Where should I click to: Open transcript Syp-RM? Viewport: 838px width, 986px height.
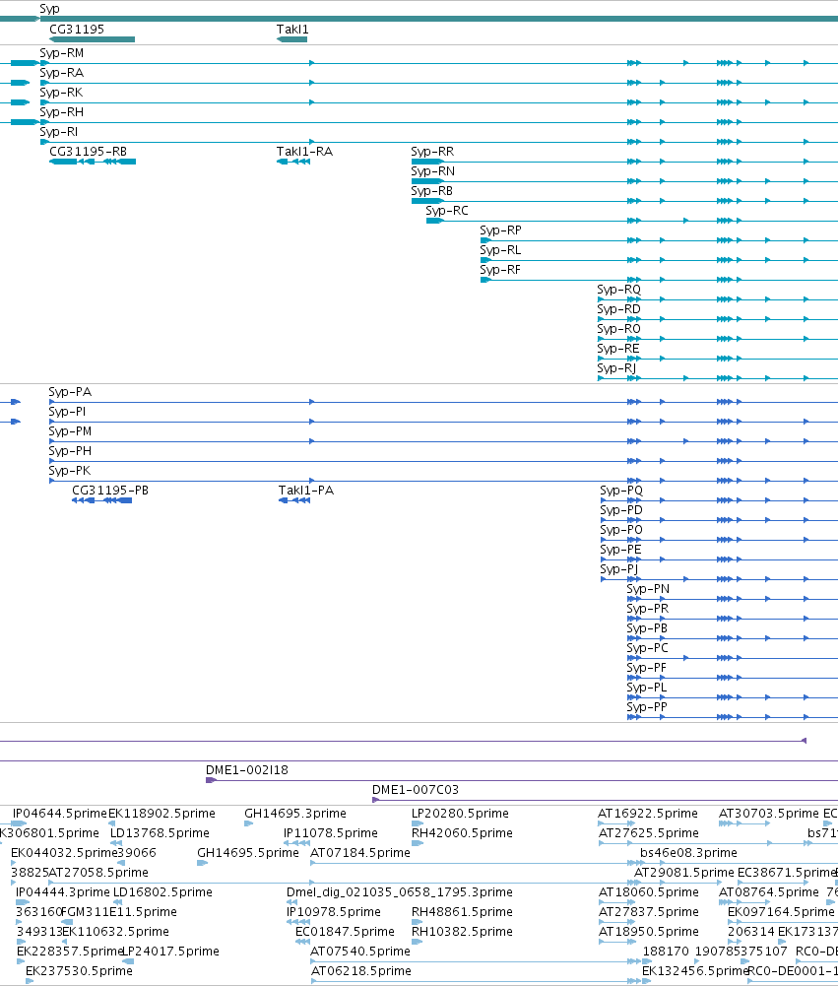tap(62, 53)
